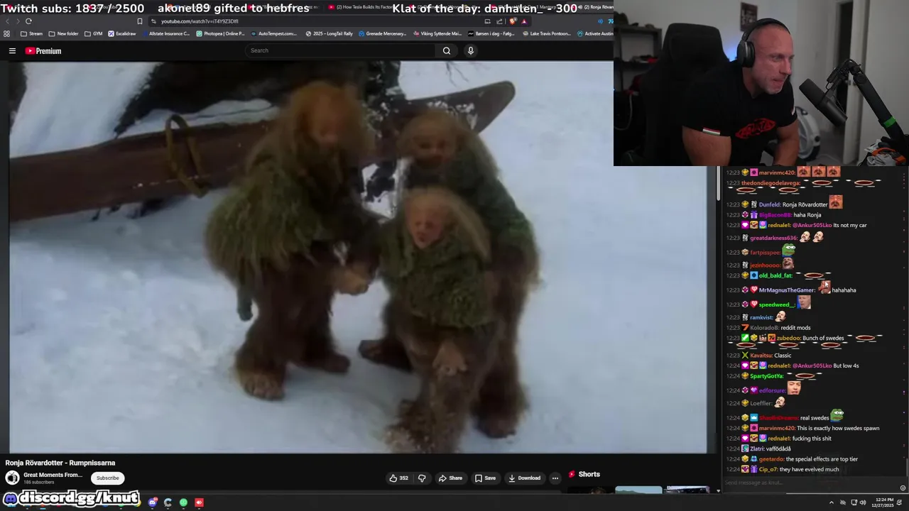This screenshot has width=909, height=511.
Task: Open the Stream bookmarks folder
Action: click(x=31, y=33)
